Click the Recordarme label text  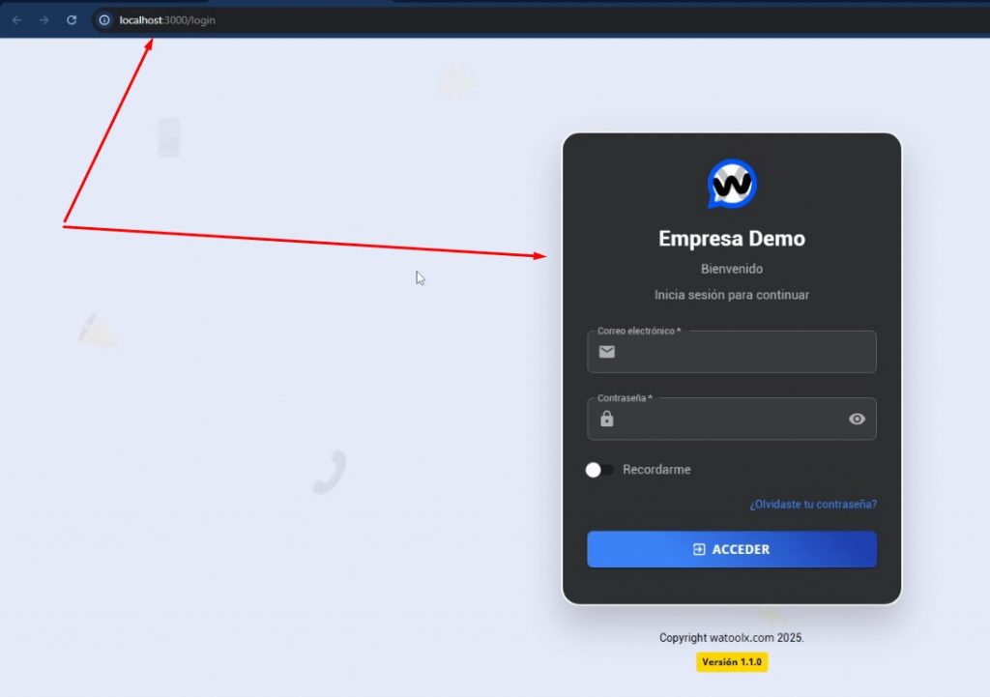[656, 470]
